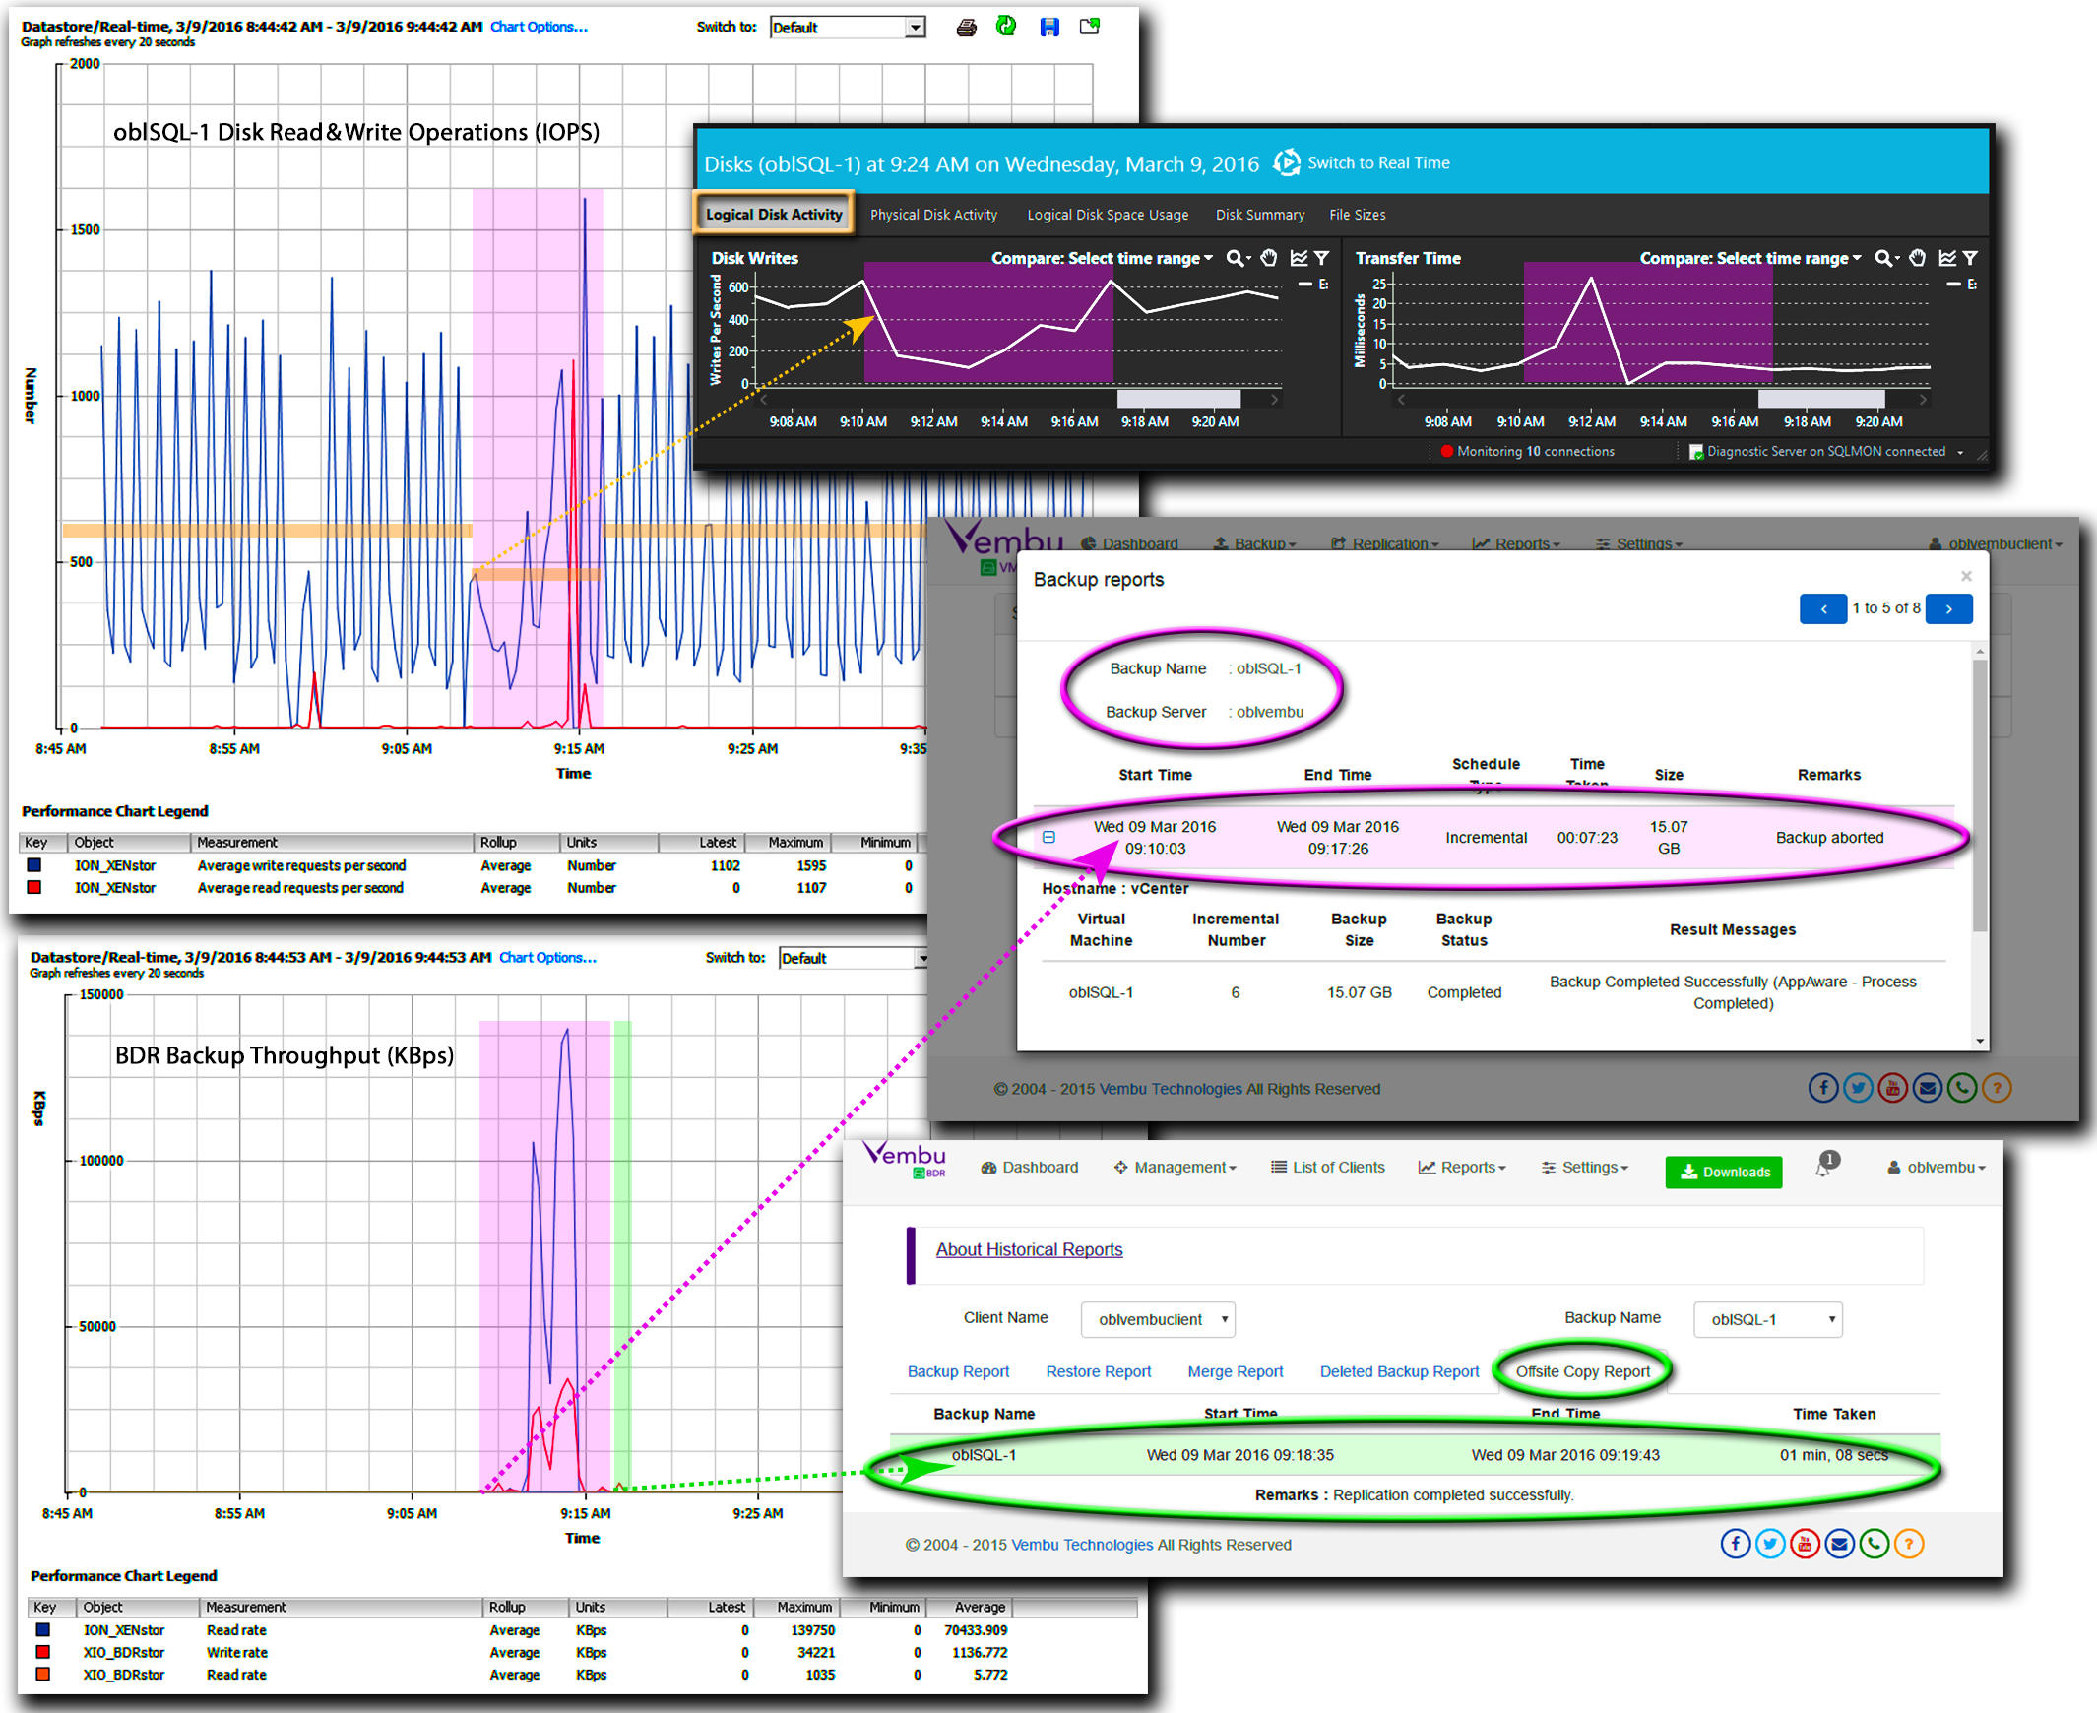Switch to Logical Disk Space Usage tab
This screenshot has height=1713, width=2097.
(x=1108, y=215)
